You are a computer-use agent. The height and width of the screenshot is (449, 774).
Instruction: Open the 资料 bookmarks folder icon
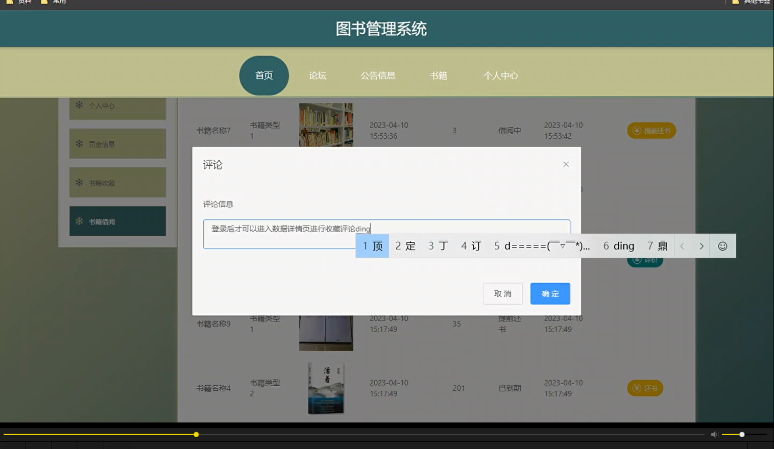pos(10,2)
